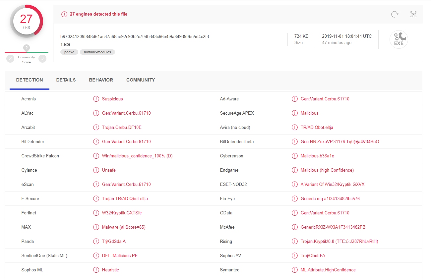Click warning icon in the eScan row

tap(96, 184)
